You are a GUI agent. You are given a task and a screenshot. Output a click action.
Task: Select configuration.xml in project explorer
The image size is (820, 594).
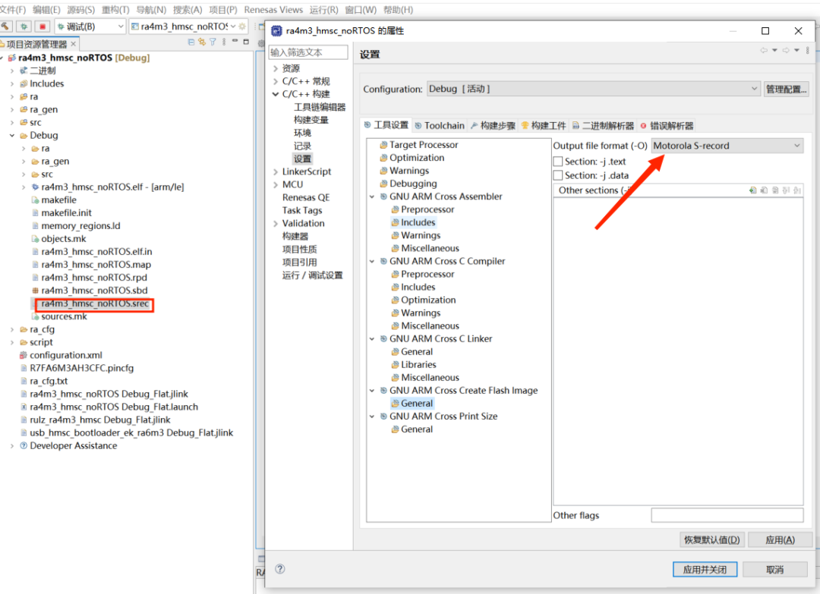point(65,355)
